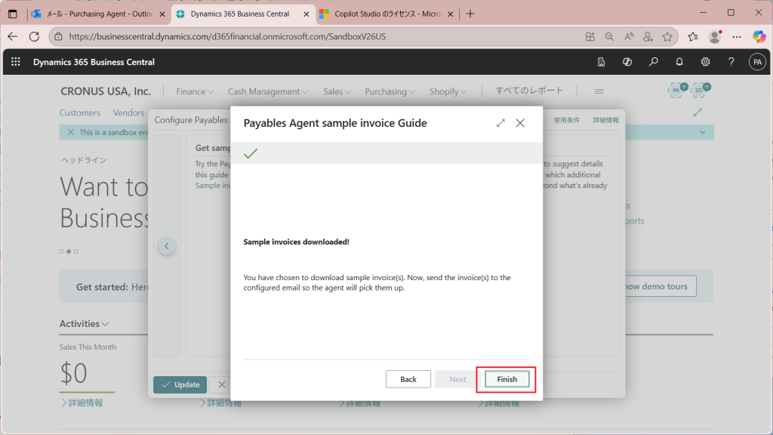
Task: Click the Finish button in the guide
Action: pos(507,379)
